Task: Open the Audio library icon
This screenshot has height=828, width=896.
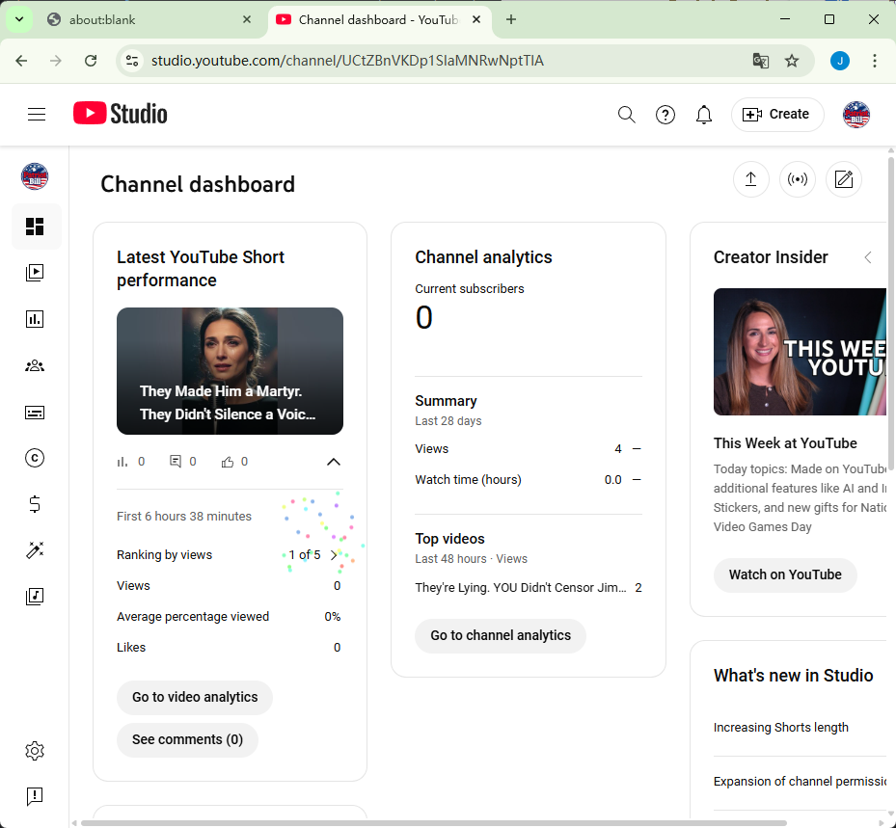Action: click(x=35, y=597)
